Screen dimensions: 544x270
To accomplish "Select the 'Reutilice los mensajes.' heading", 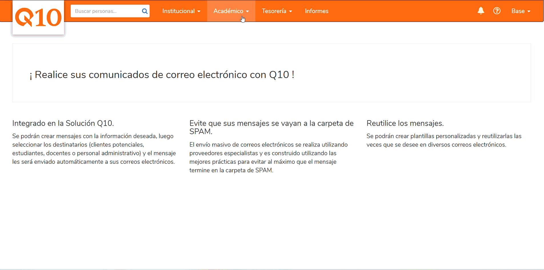I will pos(405,123).
